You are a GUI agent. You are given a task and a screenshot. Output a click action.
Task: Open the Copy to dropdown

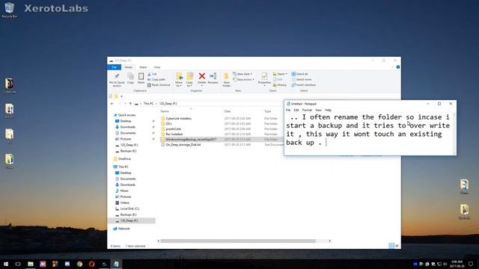click(x=189, y=80)
